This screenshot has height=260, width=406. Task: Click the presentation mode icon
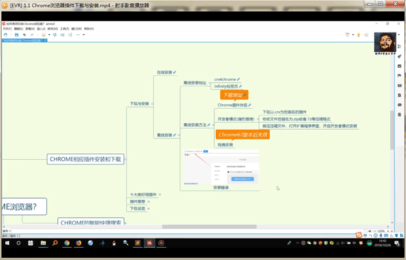[x=347, y=35]
